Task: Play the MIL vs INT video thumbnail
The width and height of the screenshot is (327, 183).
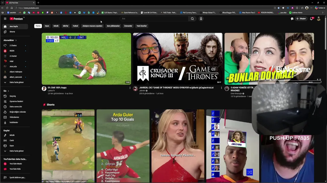Action: (86, 59)
